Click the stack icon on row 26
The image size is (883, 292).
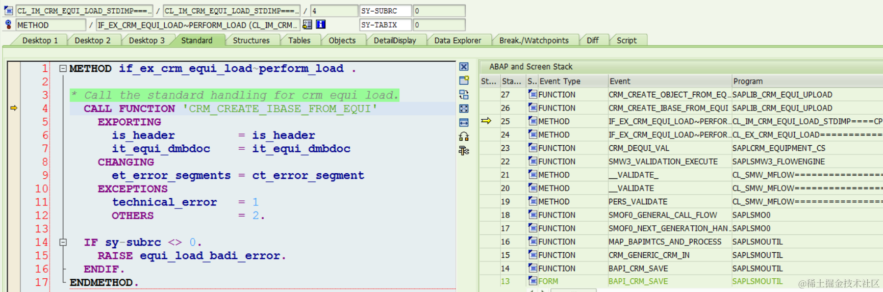pos(533,108)
